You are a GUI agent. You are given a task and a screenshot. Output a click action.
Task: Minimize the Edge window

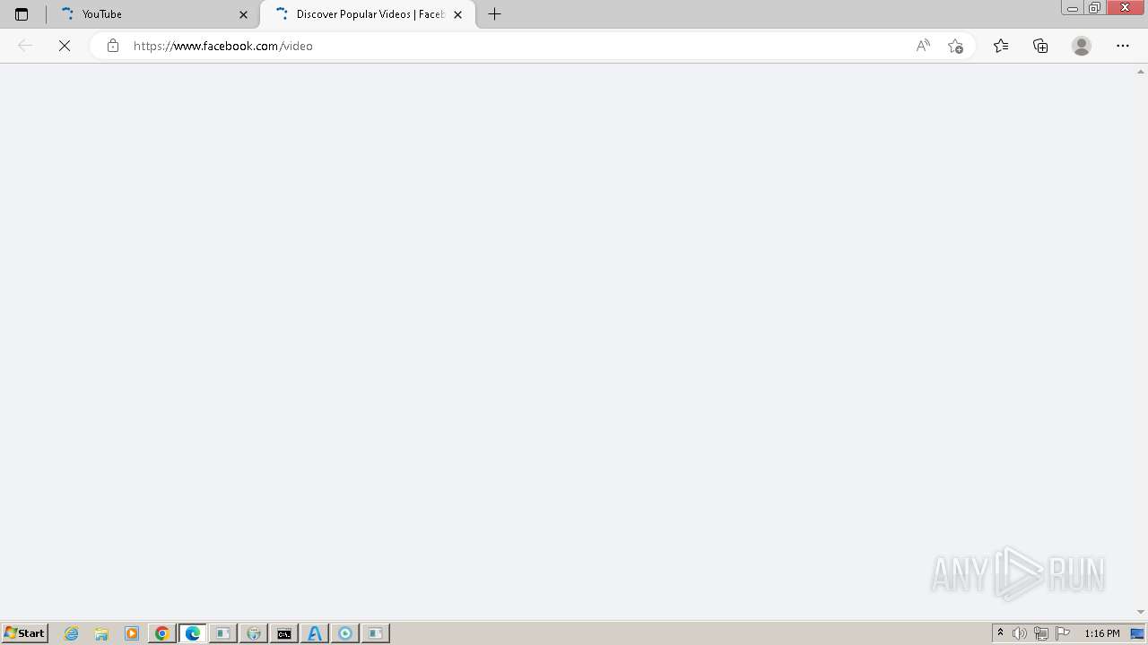click(x=1072, y=8)
